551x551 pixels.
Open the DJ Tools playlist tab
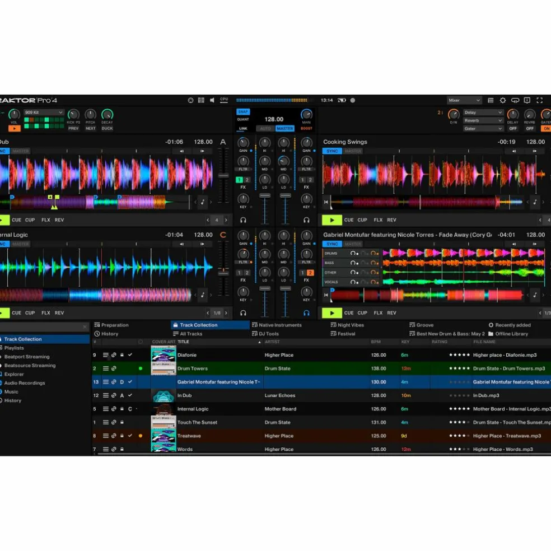[265, 334]
